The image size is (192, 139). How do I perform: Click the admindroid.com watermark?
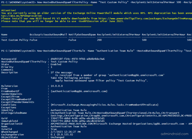coord(174,134)
